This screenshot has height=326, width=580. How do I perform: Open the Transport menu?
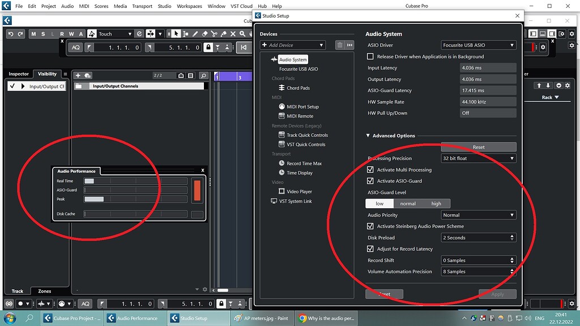click(142, 6)
